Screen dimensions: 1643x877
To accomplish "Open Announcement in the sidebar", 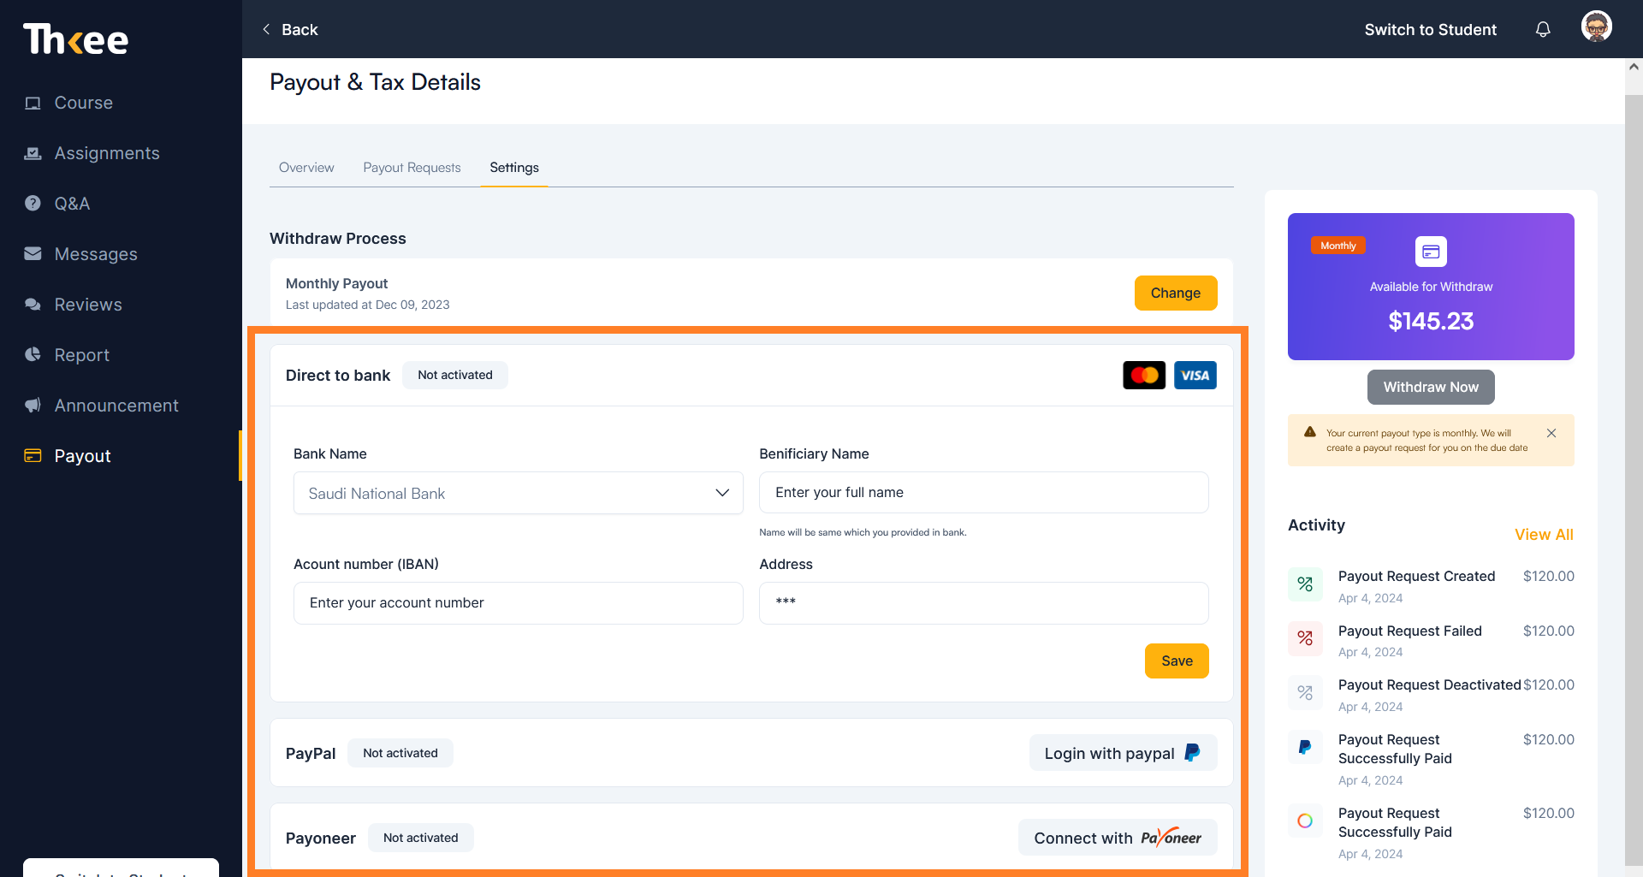I will pyautogui.click(x=116, y=406).
